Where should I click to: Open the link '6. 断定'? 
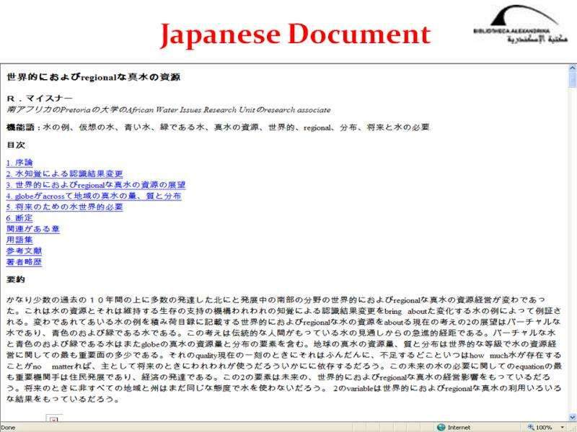pyautogui.click(x=19, y=218)
